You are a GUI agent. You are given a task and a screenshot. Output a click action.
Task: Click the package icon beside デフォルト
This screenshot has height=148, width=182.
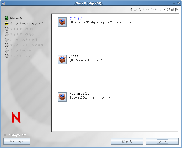(62, 22)
